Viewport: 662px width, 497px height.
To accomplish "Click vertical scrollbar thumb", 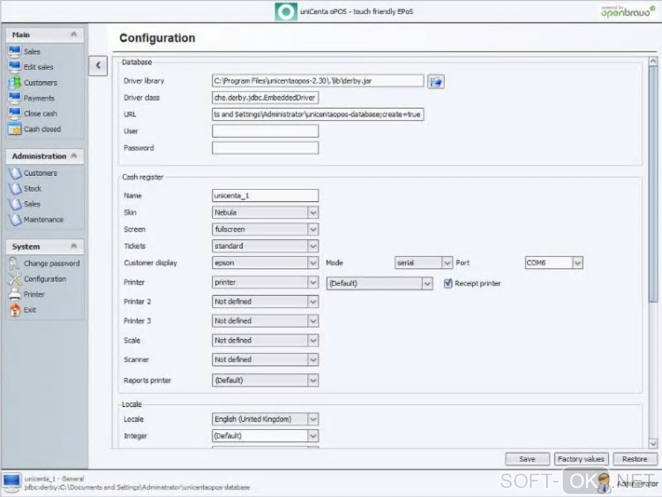I will 653,184.
